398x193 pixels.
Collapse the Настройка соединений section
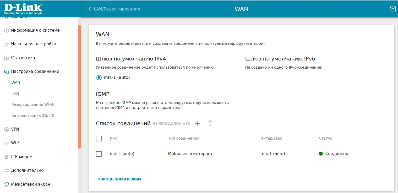point(35,71)
